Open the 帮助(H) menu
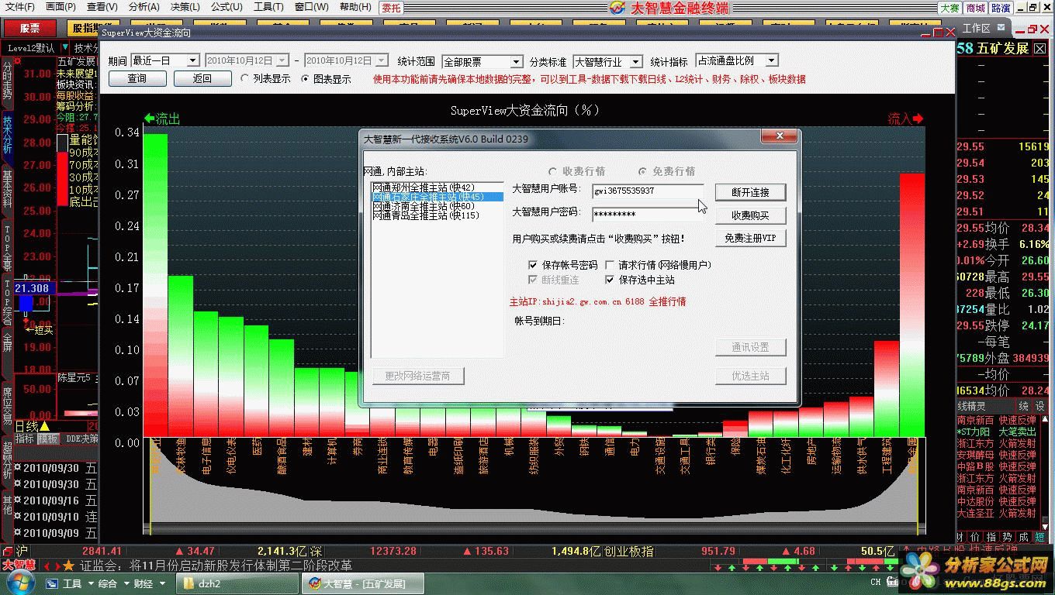Screen dimensions: 1055x595 pyautogui.click(x=355, y=7)
